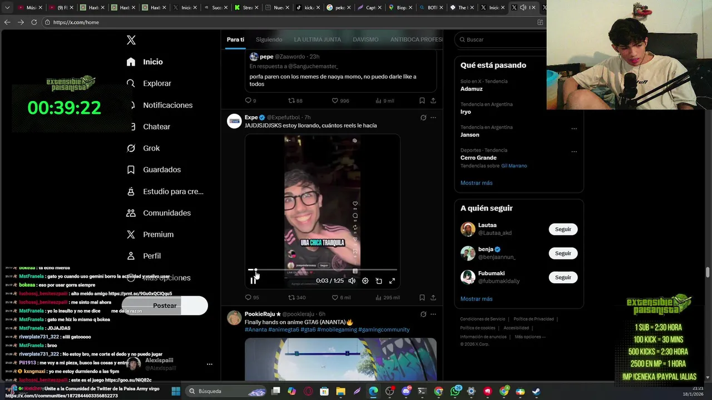Reply to Expe's post with 95 replies
712x400 pixels.
(x=252, y=298)
